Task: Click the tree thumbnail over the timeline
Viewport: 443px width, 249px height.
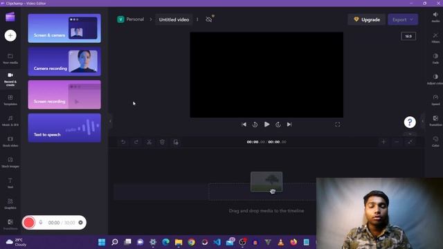Action: (266, 182)
